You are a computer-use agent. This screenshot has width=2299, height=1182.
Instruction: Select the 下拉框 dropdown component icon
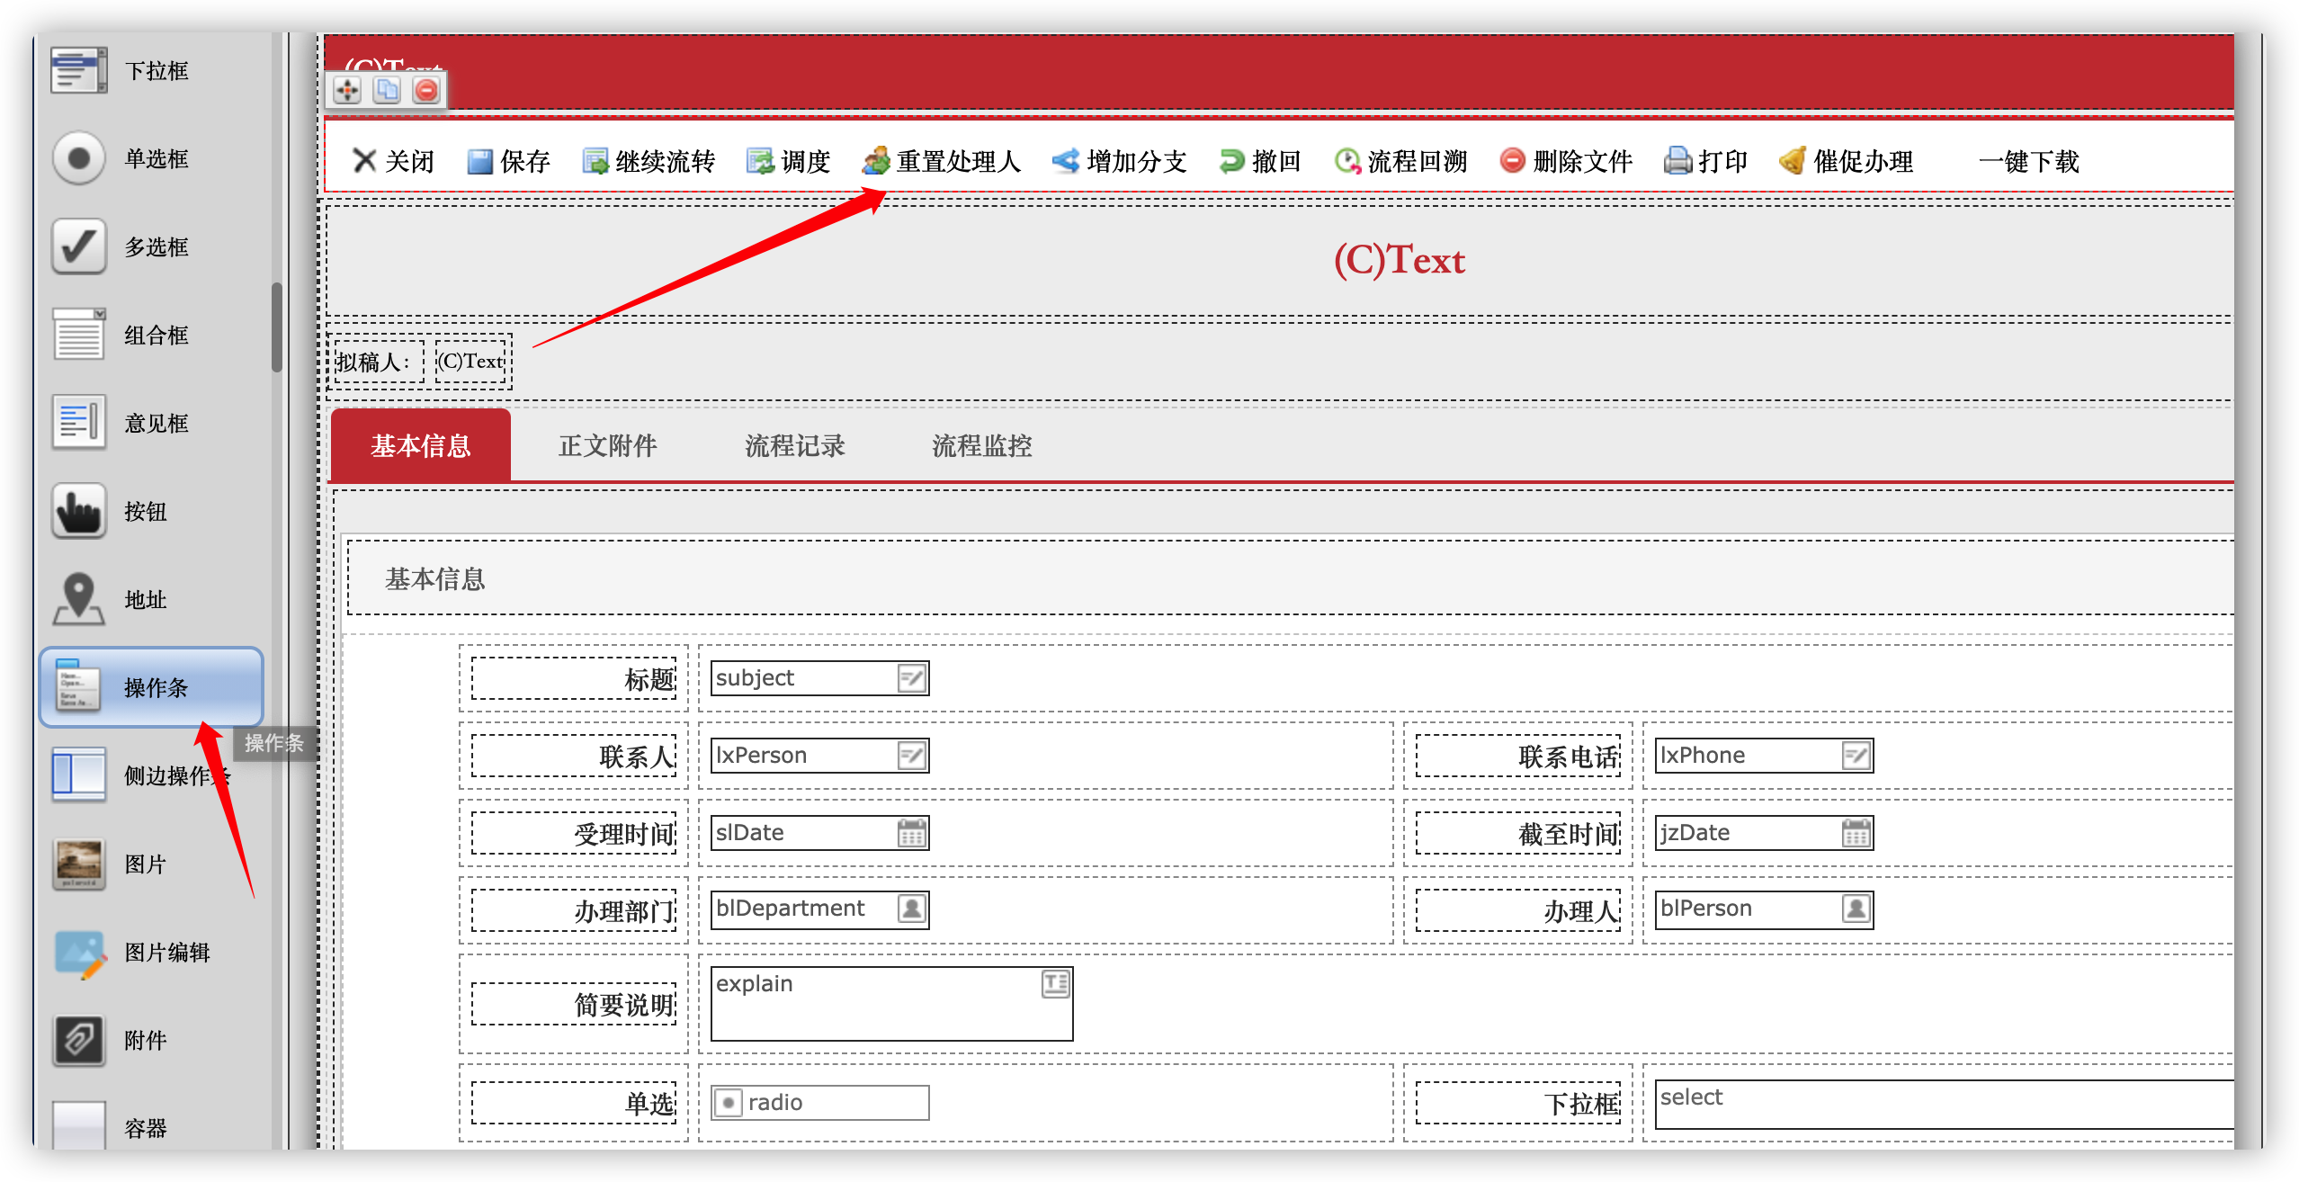click(79, 70)
